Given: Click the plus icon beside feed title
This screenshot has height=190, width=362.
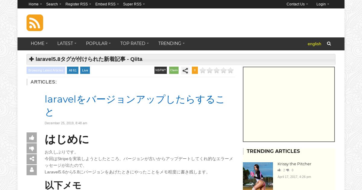Looking at the screenshot, I should (31, 59).
